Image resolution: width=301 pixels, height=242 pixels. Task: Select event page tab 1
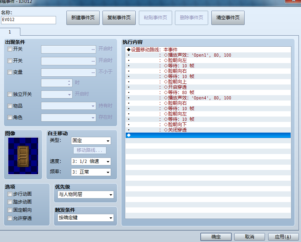pos(10,32)
